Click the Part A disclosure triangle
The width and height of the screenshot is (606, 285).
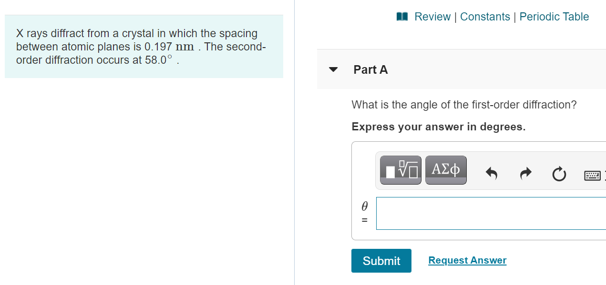pyautogui.click(x=334, y=69)
